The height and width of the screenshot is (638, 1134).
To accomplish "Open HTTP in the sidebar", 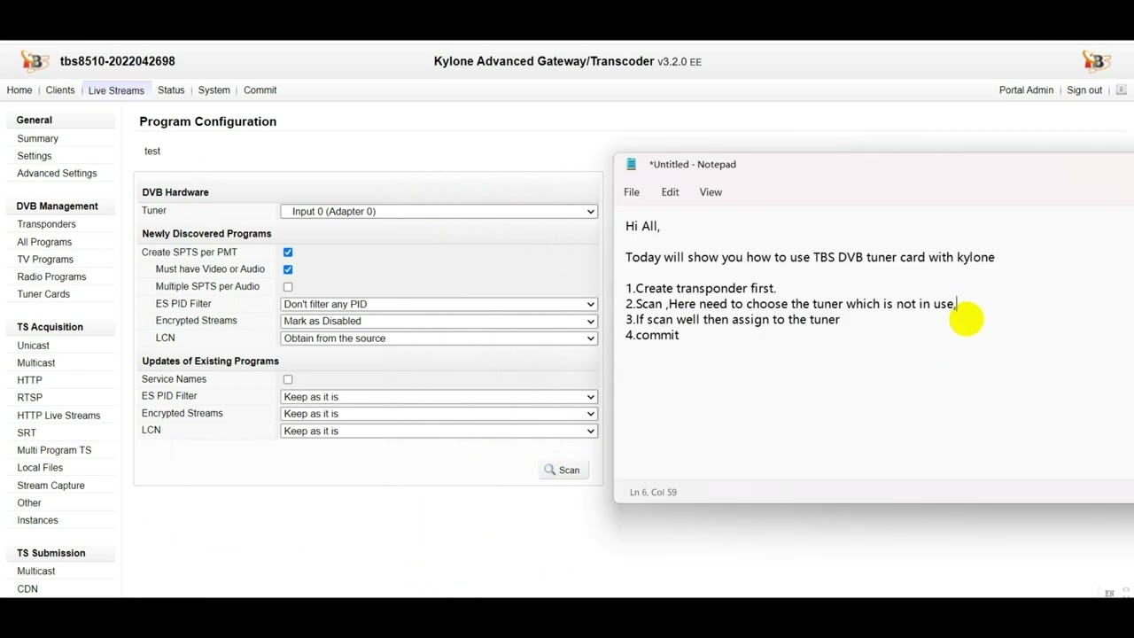I will 29,380.
